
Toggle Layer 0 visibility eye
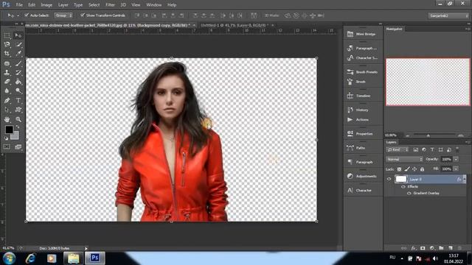click(389, 179)
